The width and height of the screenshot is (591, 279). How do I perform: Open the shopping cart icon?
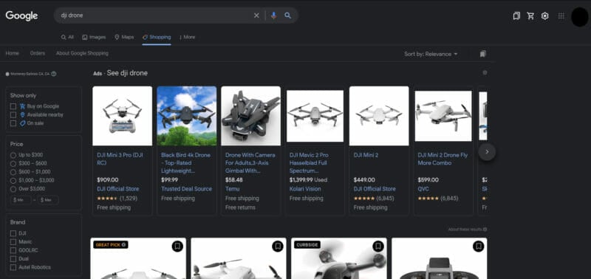pos(530,15)
